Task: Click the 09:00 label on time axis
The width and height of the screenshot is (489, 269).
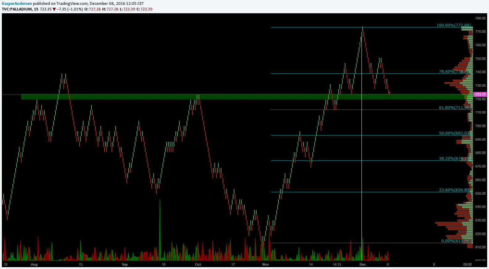Action: (467, 264)
